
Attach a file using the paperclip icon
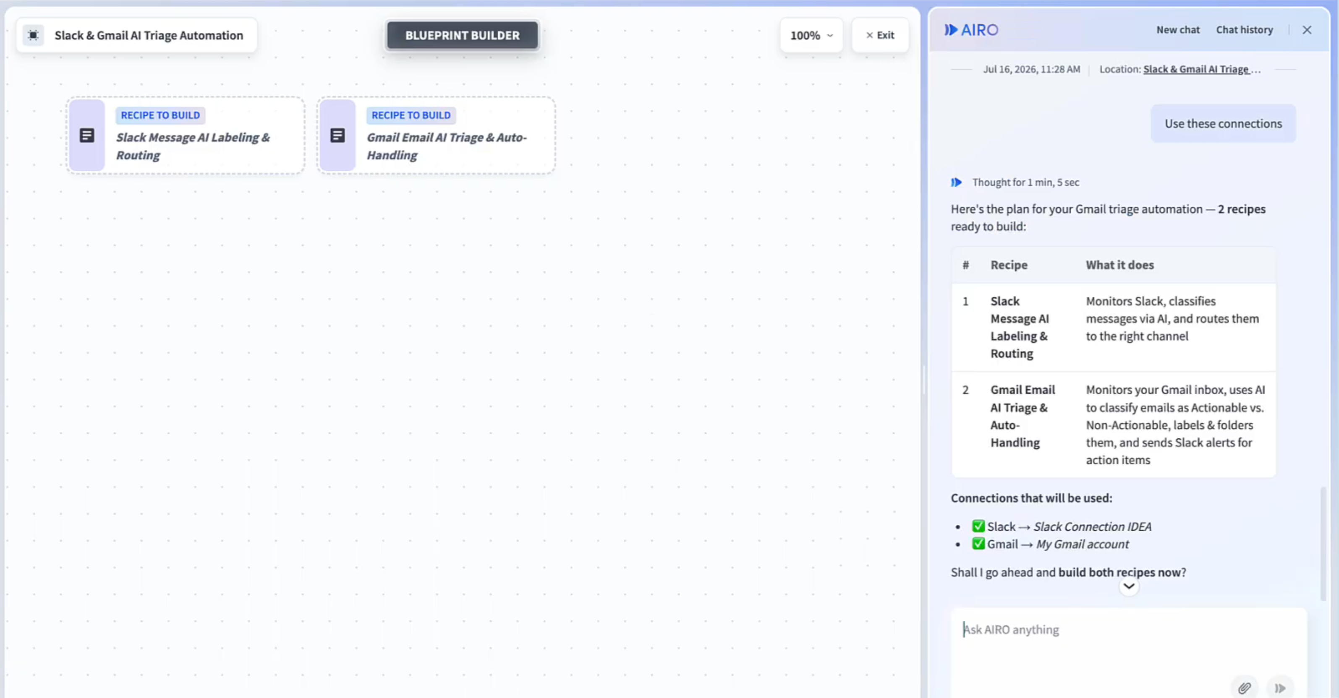point(1245,688)
